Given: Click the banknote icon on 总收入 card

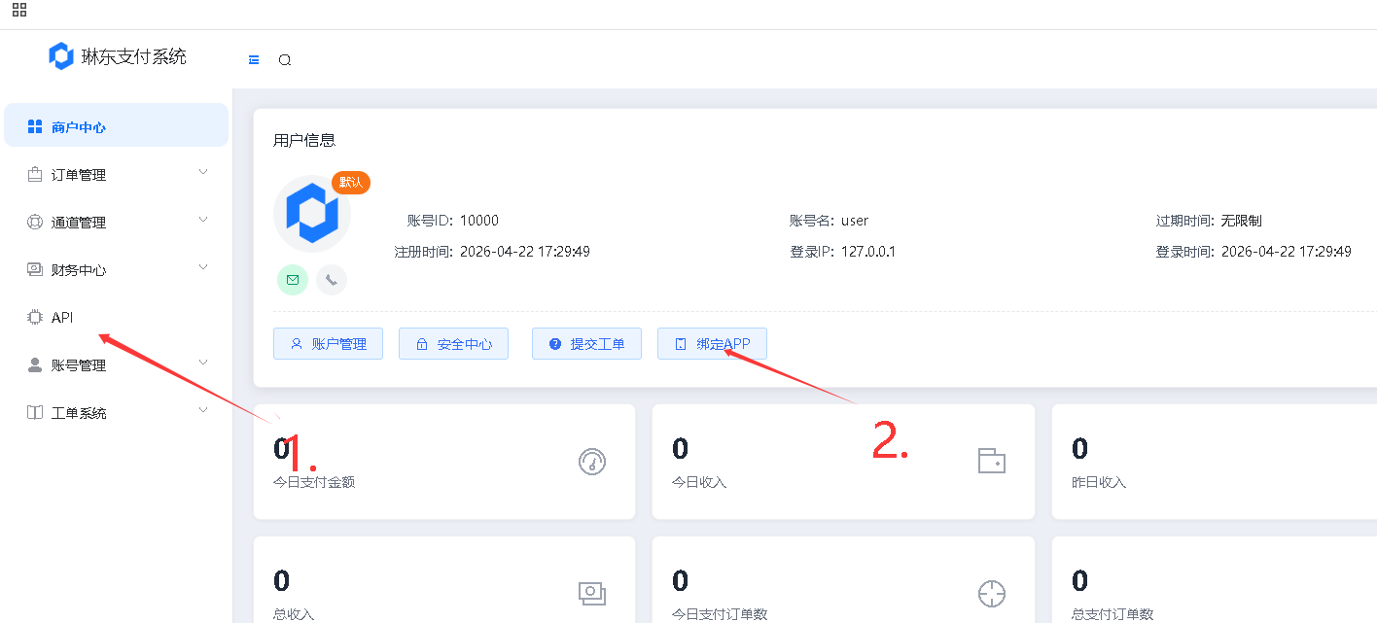Looking at the screenshot, I should (x=593, y=593).
